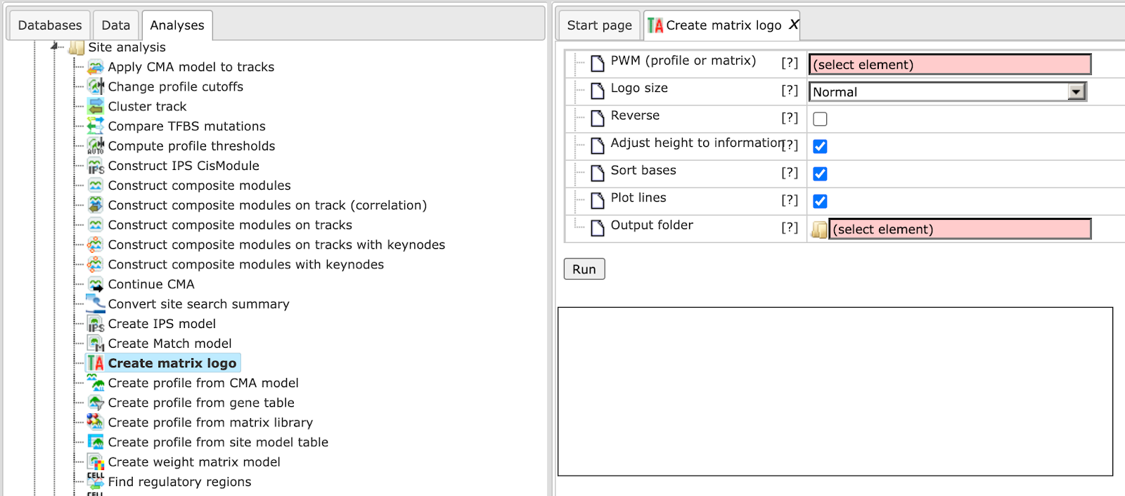Image resolution: width=1125 pixels, height=496 pixels.
Task: Toggle the Sort bases checkbox
Action: [x=820, y=174]
